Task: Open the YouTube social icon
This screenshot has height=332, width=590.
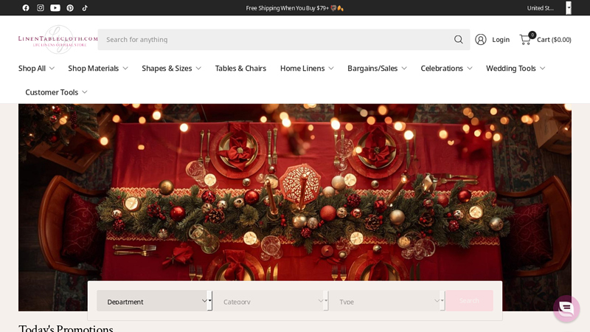Action: pos(55,8)
